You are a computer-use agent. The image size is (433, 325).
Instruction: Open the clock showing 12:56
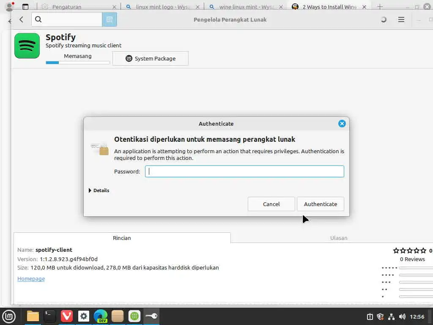tap(417, 317)
